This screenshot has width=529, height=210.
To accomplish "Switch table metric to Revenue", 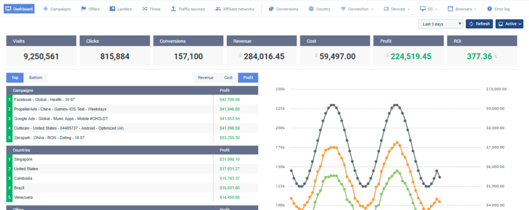I will 206,77.
